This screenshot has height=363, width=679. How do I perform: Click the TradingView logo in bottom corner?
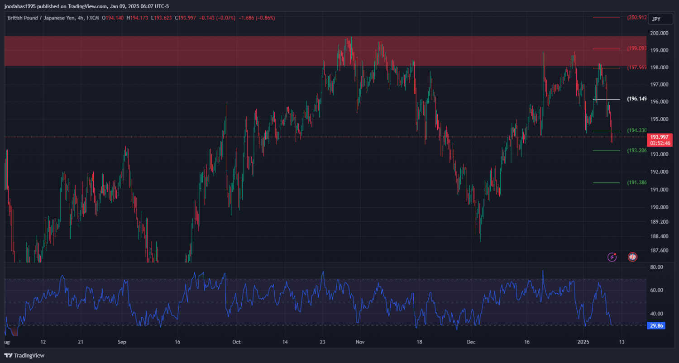tap(24, 356)
